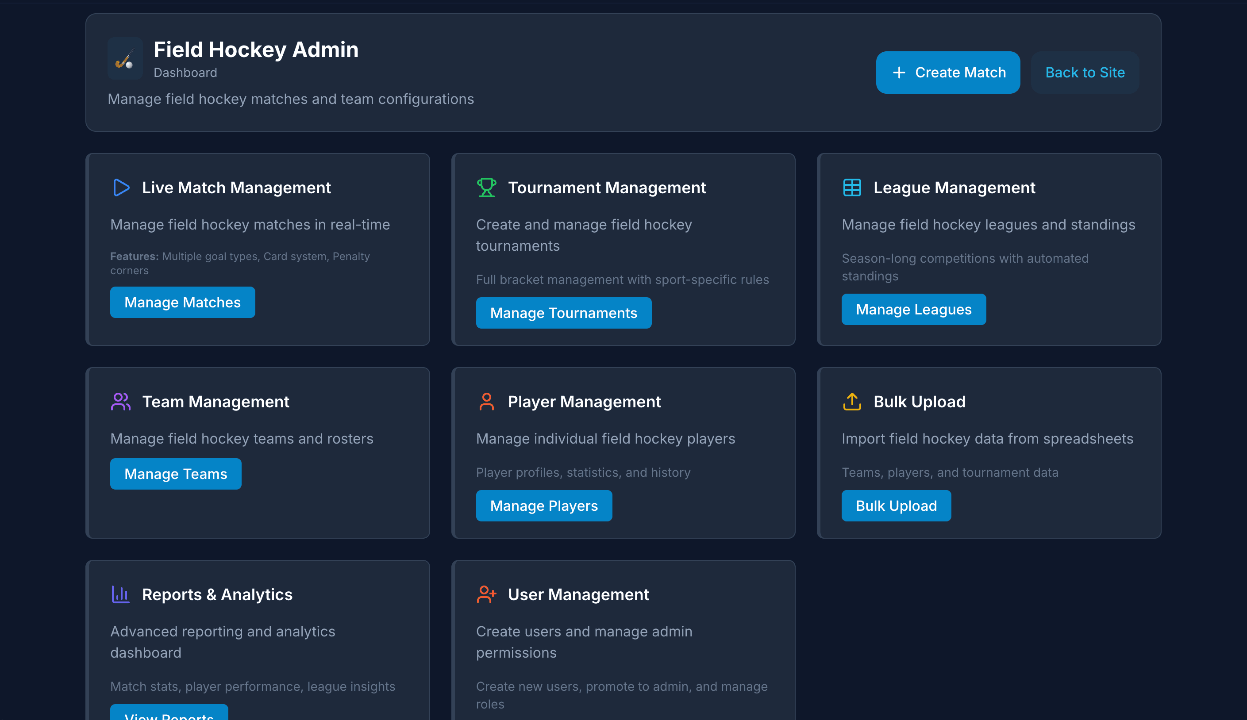Click the League Management heading
The image size is (1247, 720).
(954, 188)
